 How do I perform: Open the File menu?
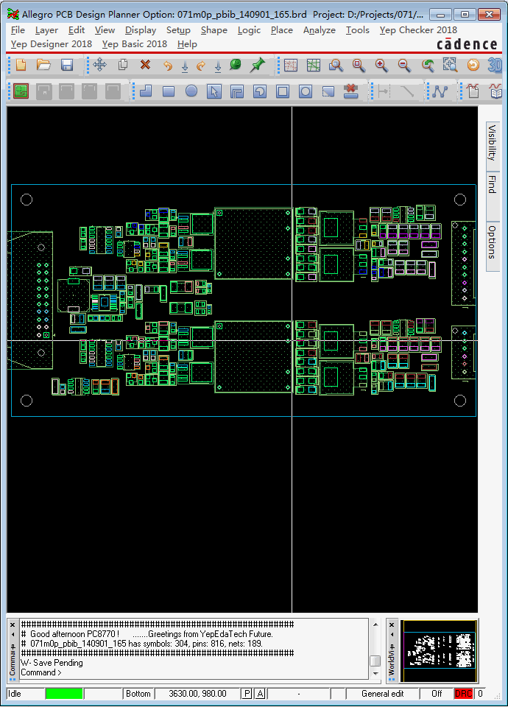click(18, 30)
